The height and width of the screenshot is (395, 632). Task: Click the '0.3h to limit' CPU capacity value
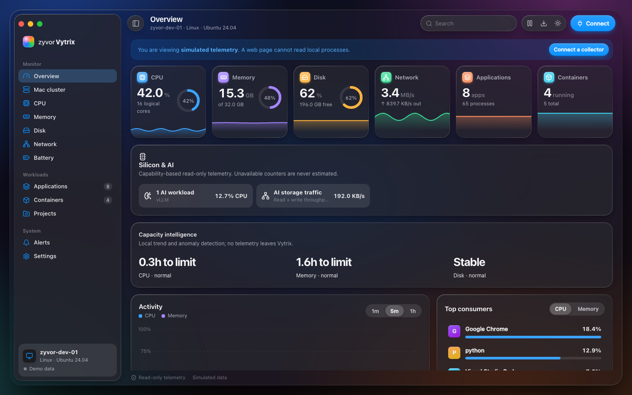pos(167,262)
